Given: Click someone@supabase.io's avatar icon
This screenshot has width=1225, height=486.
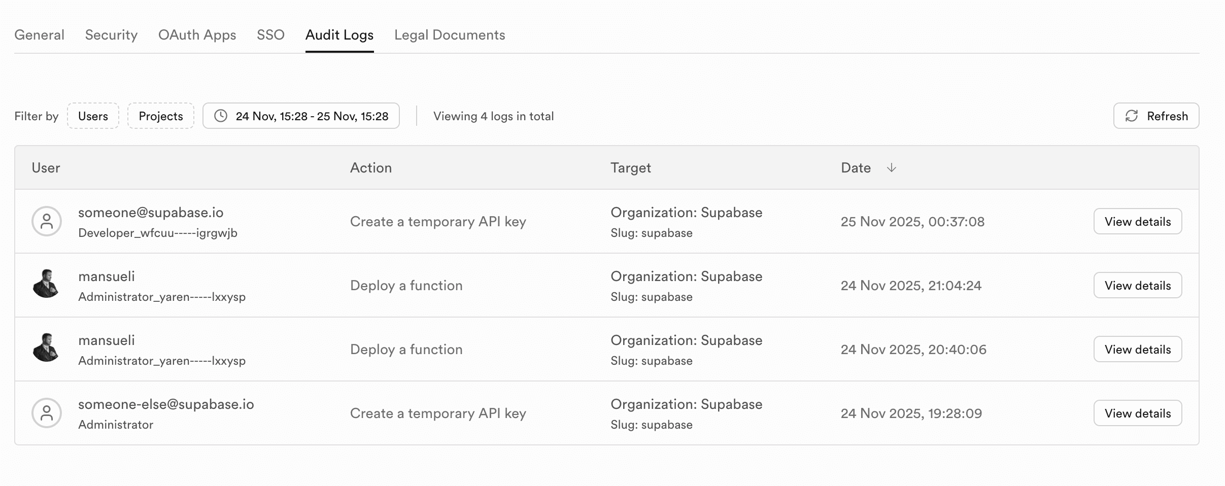Looking at the screenshot, I should click(x=47, y=221).
